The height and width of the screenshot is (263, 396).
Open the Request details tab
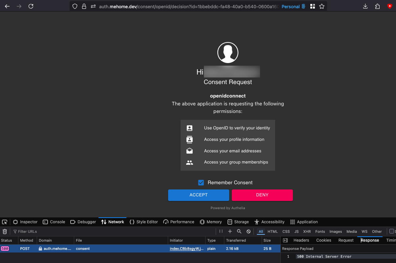[x=346, y=240]
